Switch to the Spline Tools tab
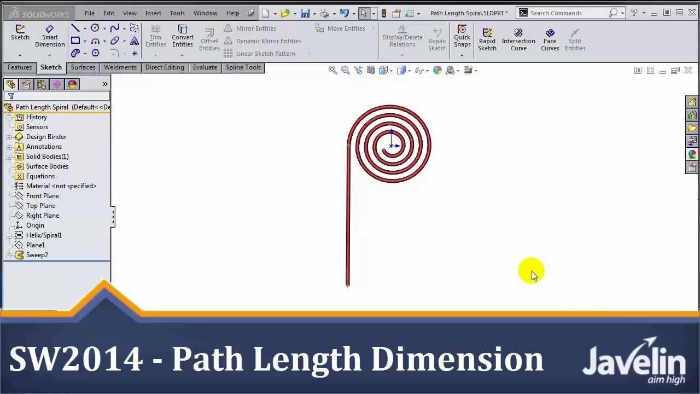The height and width of the screenshot is (394, 700). tap(243, 67)
